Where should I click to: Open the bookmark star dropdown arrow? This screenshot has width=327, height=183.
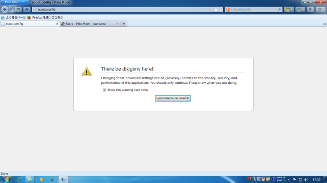(x=221, y=10)
